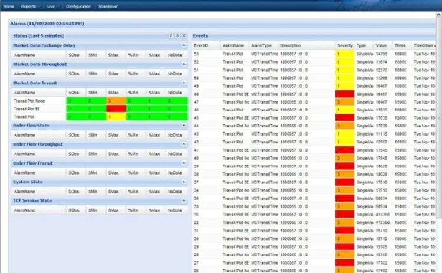Sort Events by AlarmType column header
The image size is (442, 273).
click(263, 45)
